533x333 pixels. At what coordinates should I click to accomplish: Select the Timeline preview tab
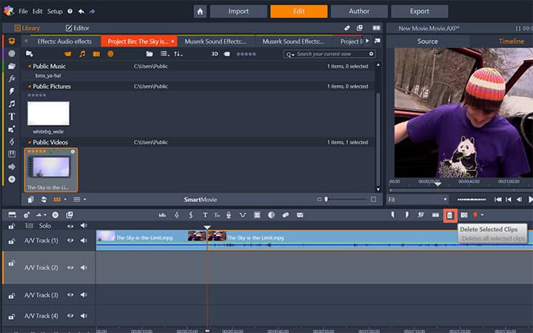512,41
